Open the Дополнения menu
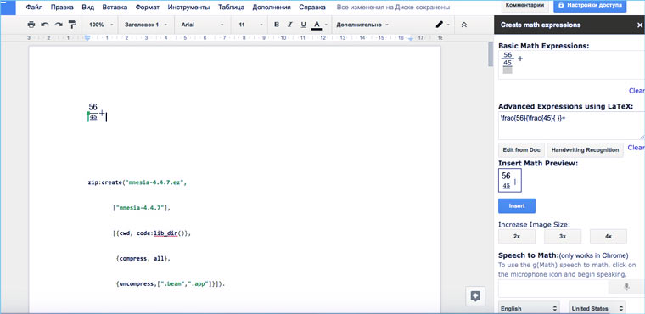This screenshot has height=314, width=645. point(271,8)
